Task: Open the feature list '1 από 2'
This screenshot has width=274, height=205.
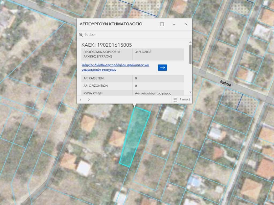Action: [182, 100]
